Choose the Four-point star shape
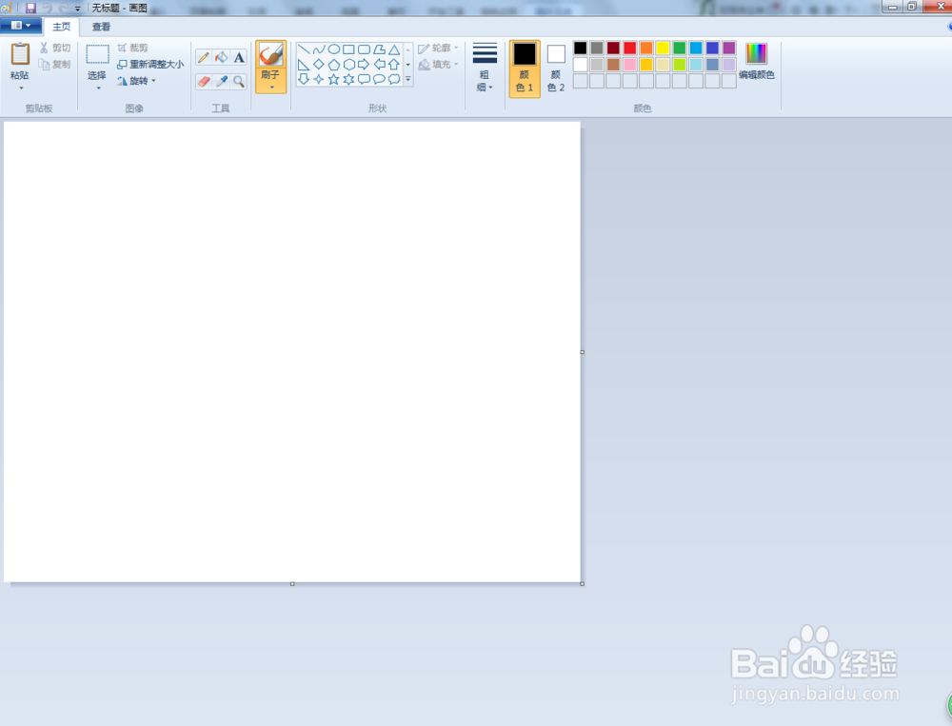 click(319, 79)
